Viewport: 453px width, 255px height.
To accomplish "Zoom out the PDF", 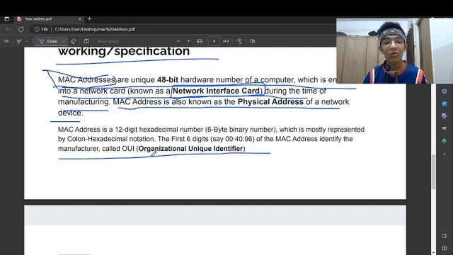I will click(x=178, y=41).
